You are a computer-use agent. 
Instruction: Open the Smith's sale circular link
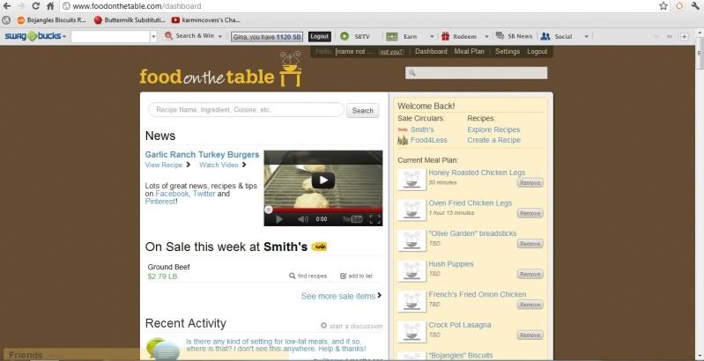point(422,129)
